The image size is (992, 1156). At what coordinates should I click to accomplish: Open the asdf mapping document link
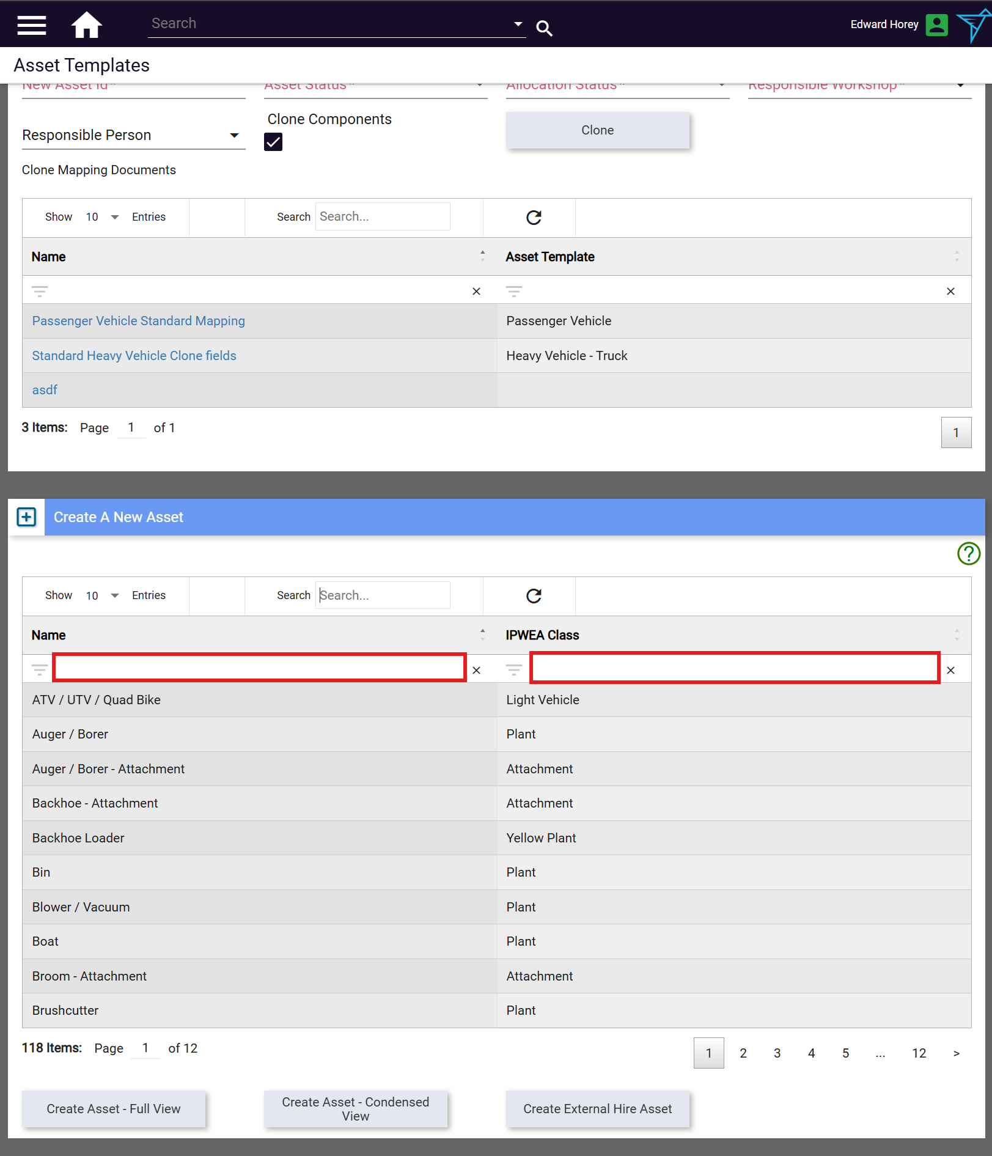coord(45,390)
